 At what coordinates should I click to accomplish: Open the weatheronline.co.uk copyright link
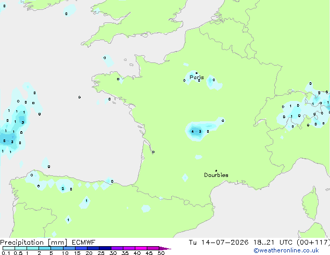pyautogui.click(x=286, y=250)
